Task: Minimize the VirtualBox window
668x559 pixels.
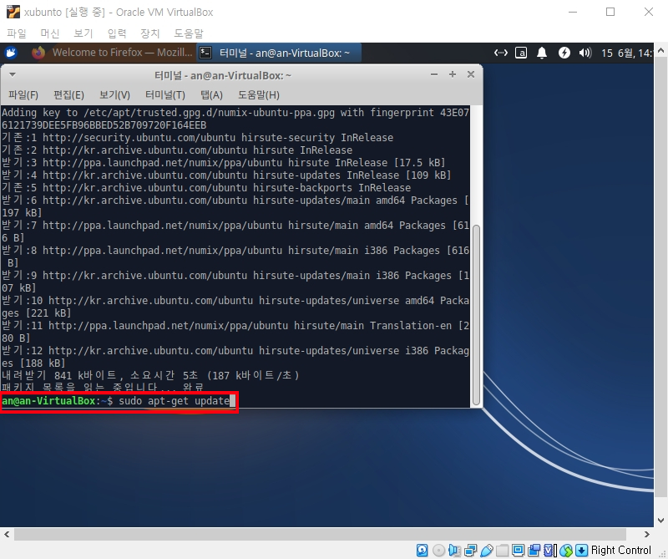Action: click(x=573, y=12)
